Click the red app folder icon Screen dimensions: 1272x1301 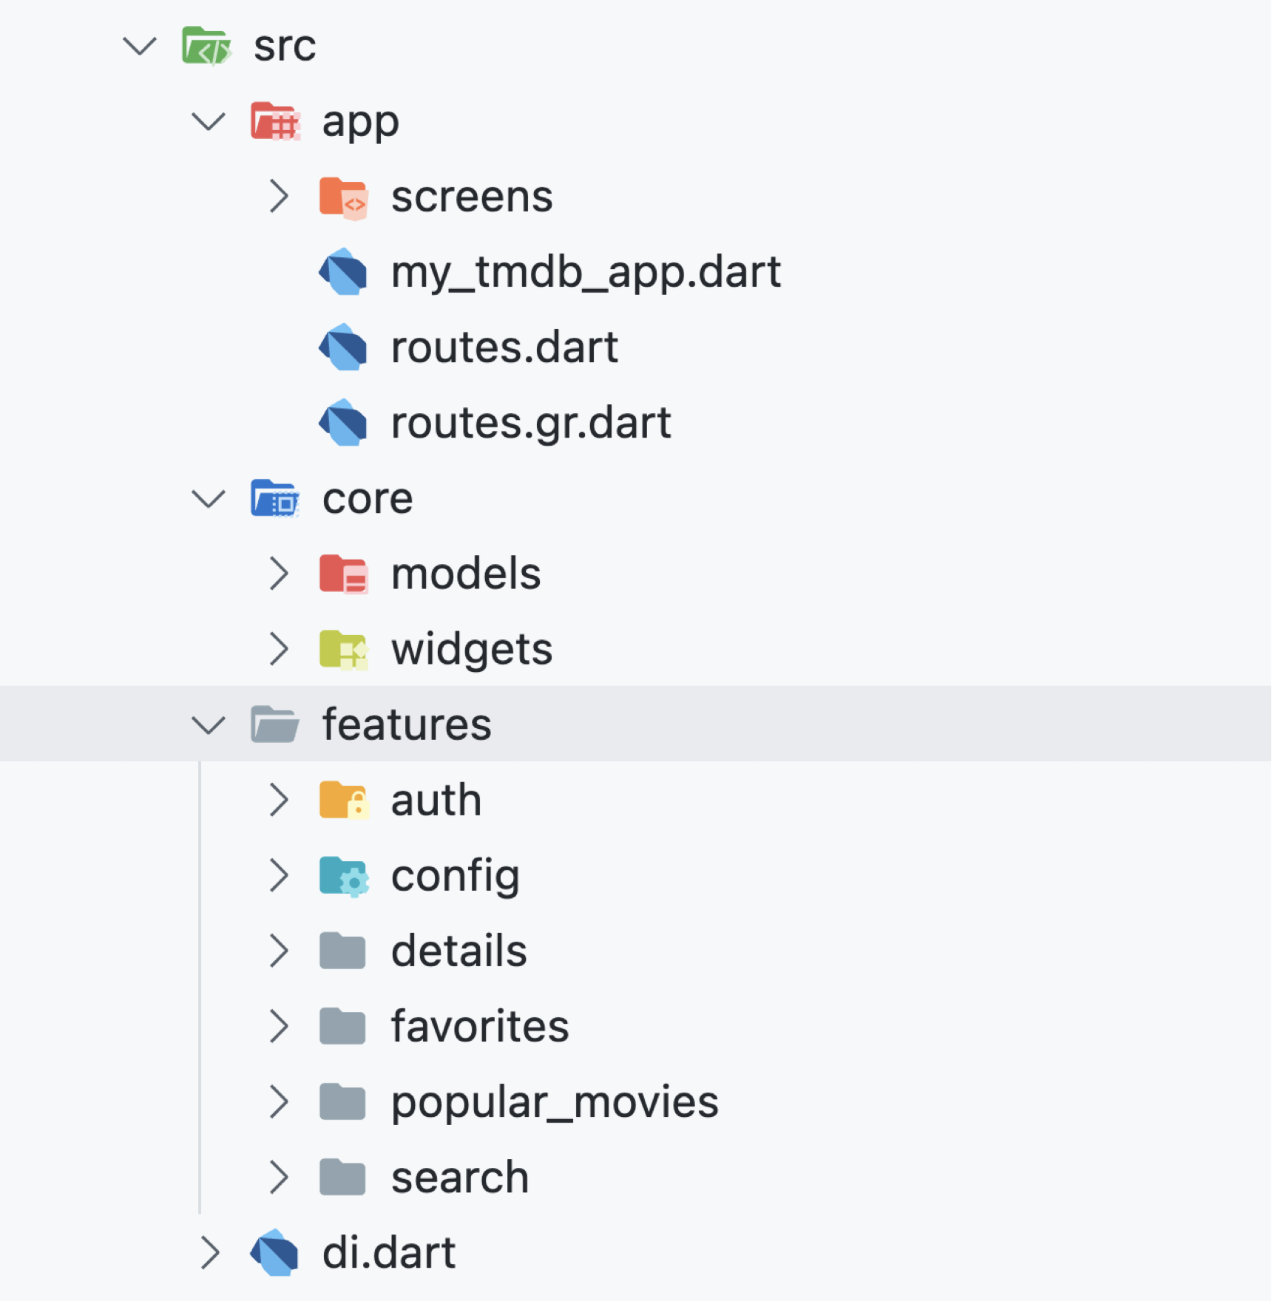[274, 122]
